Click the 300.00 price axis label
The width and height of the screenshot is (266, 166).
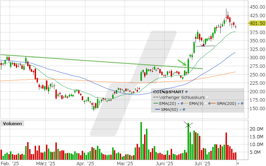pos(257,58)
